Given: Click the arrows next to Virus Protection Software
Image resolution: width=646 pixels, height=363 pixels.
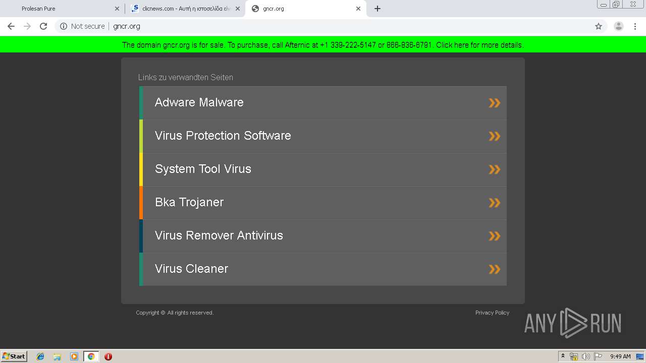Looking at the screenshot, I should tap(495, 136).
